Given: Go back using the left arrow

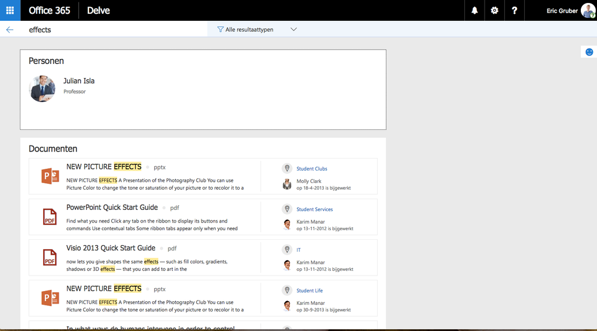Looking at the screenshot, I should pyautogui.click(x=10, y=30).
